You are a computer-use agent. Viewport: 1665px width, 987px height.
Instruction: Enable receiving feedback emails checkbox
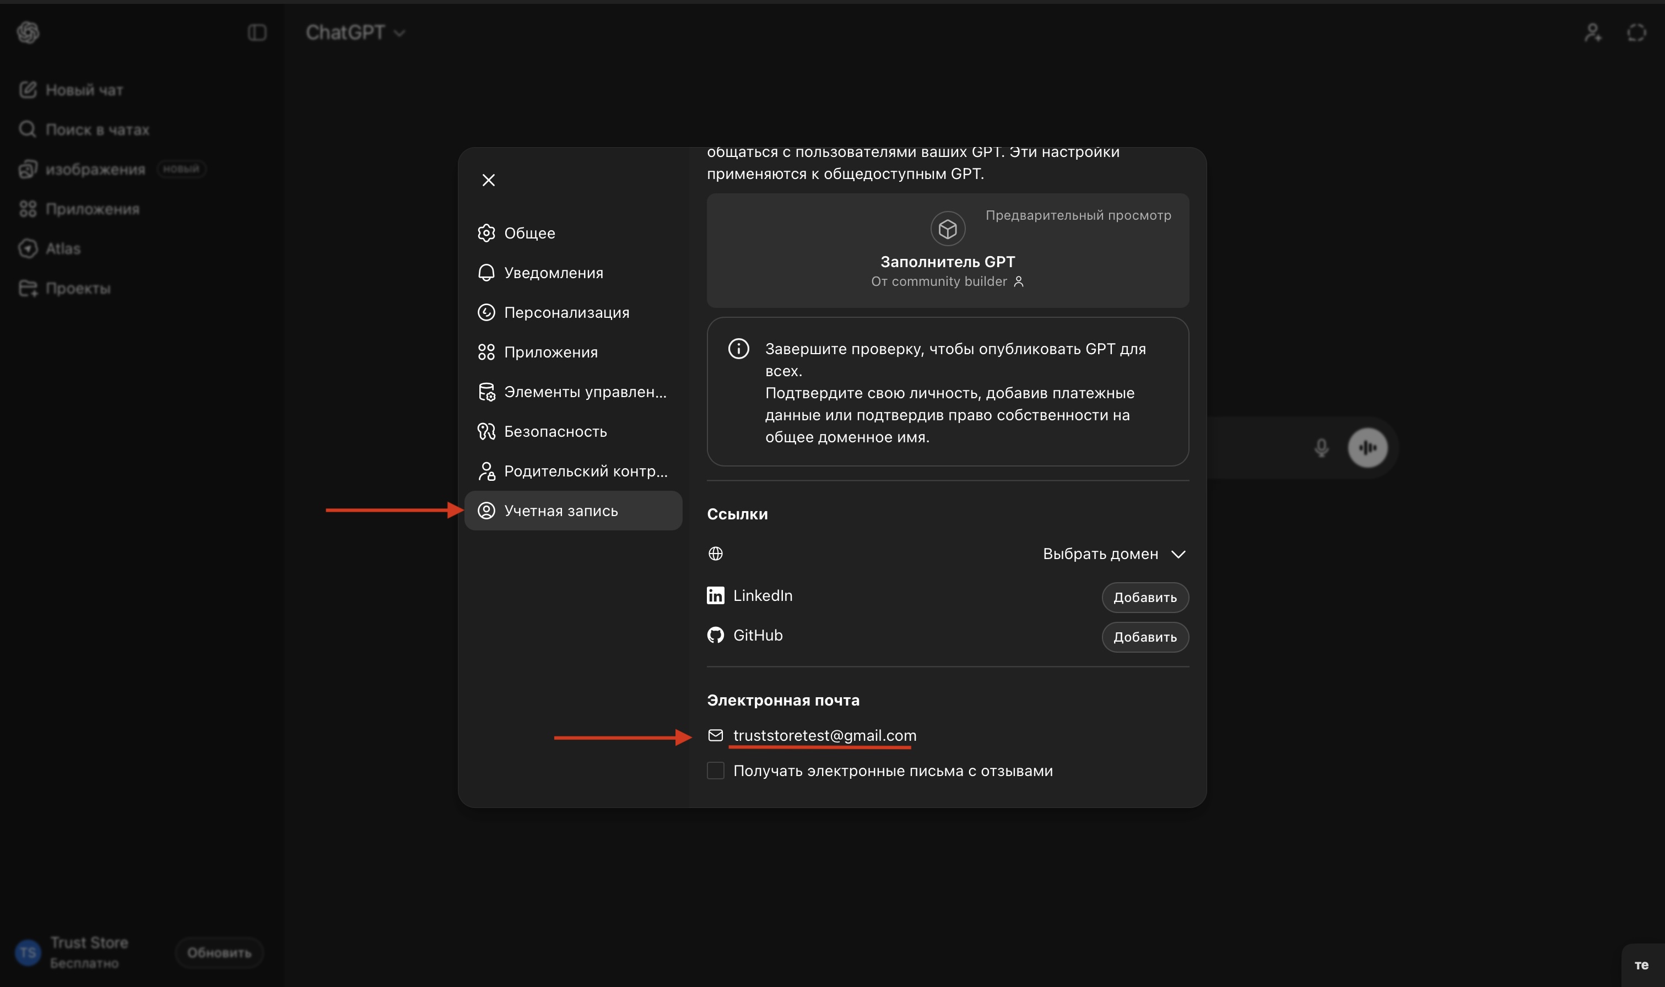point(715,770)
